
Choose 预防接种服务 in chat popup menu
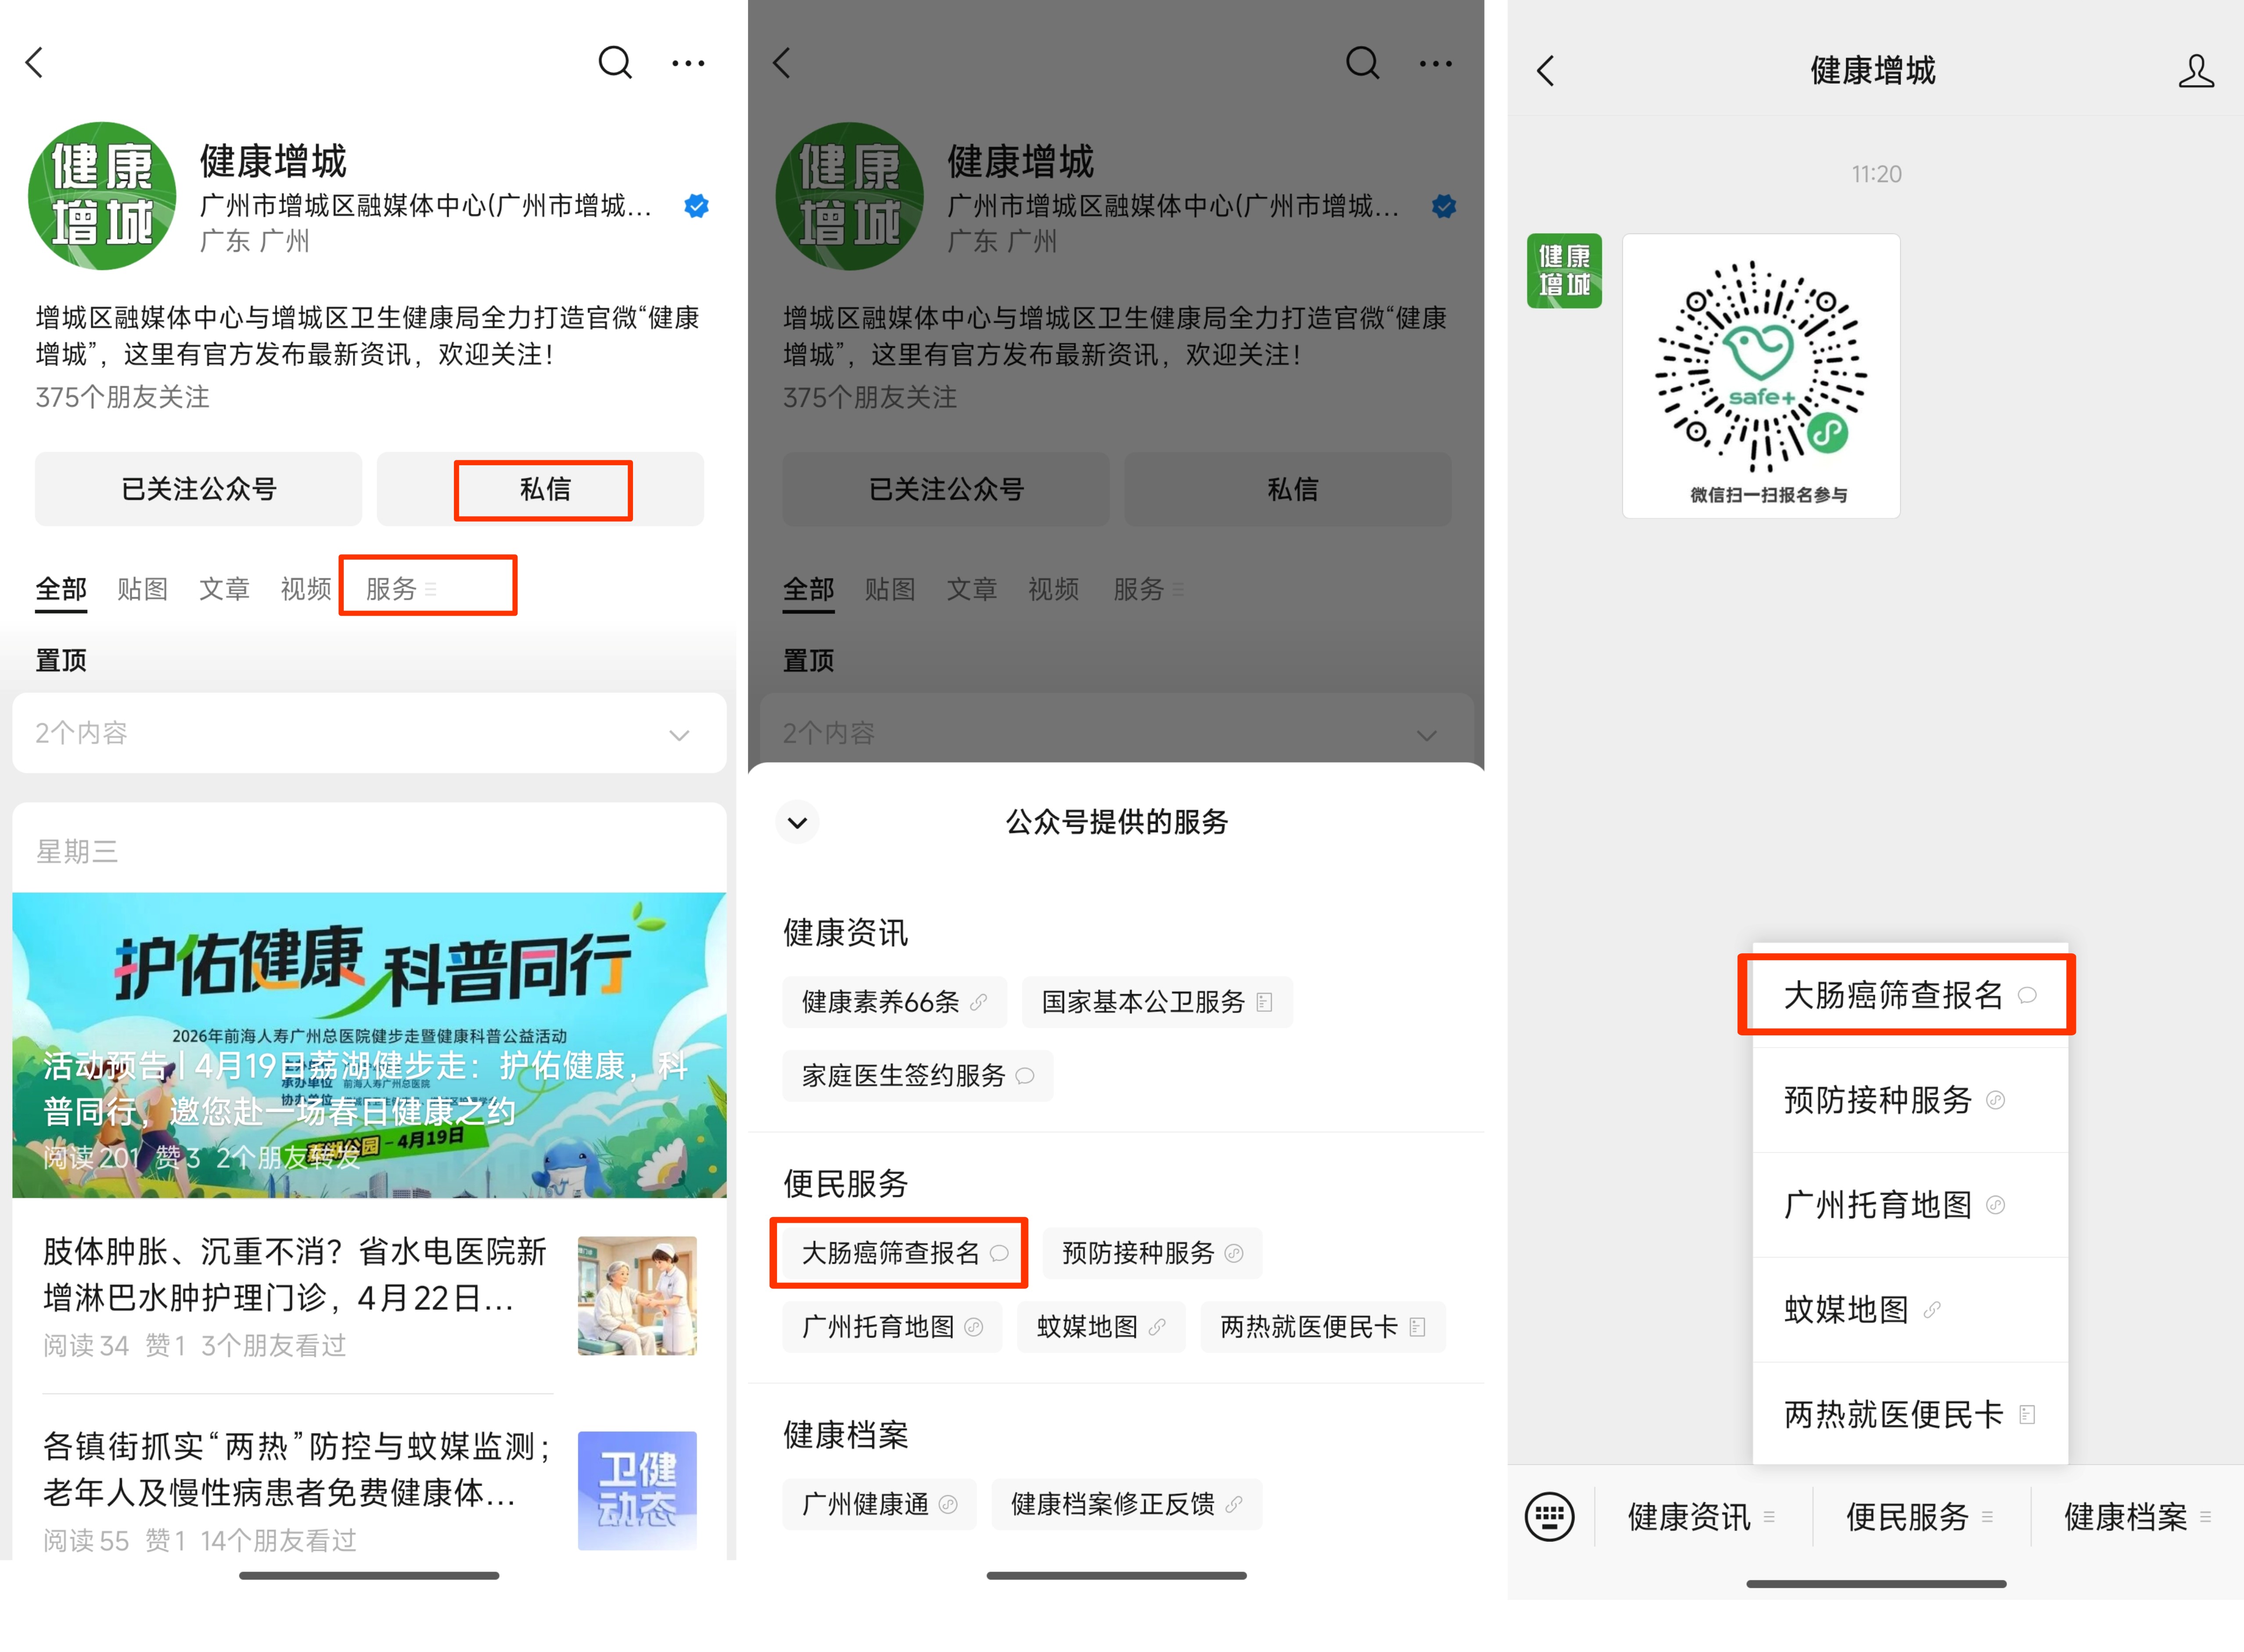point(1910,1100)
